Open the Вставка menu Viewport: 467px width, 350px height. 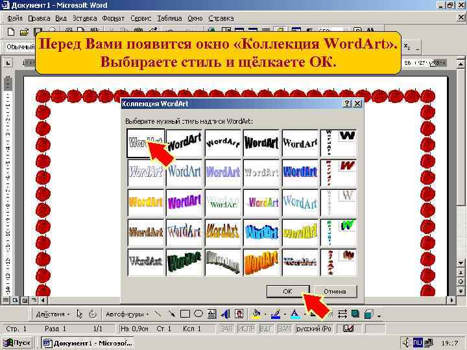point(84,18)
